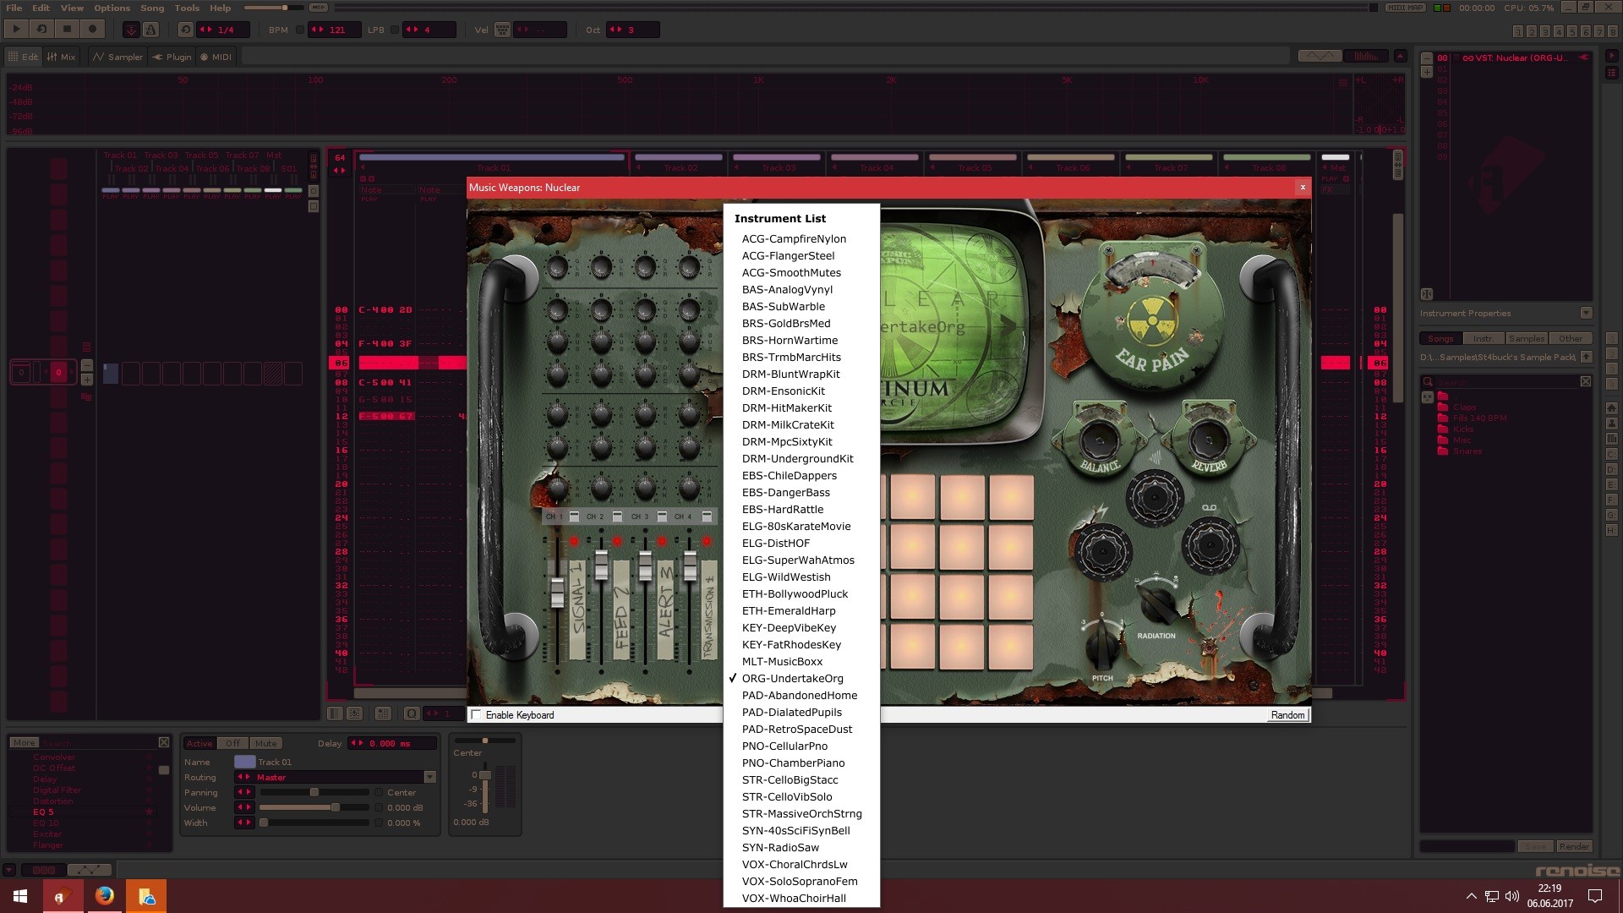The width and height of the screenshot is (1623, 913).
Task: Open the file explorer taskbar icon
Action: click(x=146, y=896)
